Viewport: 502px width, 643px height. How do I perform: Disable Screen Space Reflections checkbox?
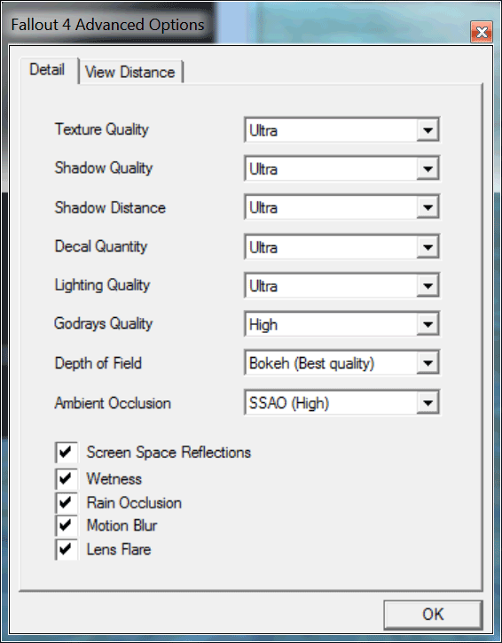[x=67, y=453]
